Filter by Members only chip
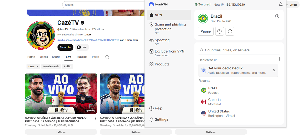The width and height of the screenshot is (302, 138). 51,66
